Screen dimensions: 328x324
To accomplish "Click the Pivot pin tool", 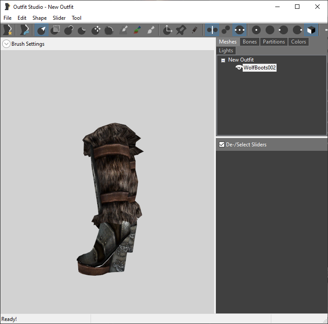I will click(181, 30).
